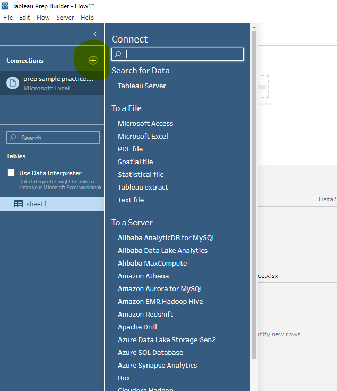
Task: Choose Text file connector
Action: pos(131,200)
